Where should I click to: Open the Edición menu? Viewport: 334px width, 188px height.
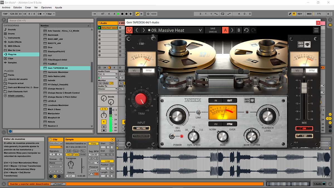tap(18, 8)
